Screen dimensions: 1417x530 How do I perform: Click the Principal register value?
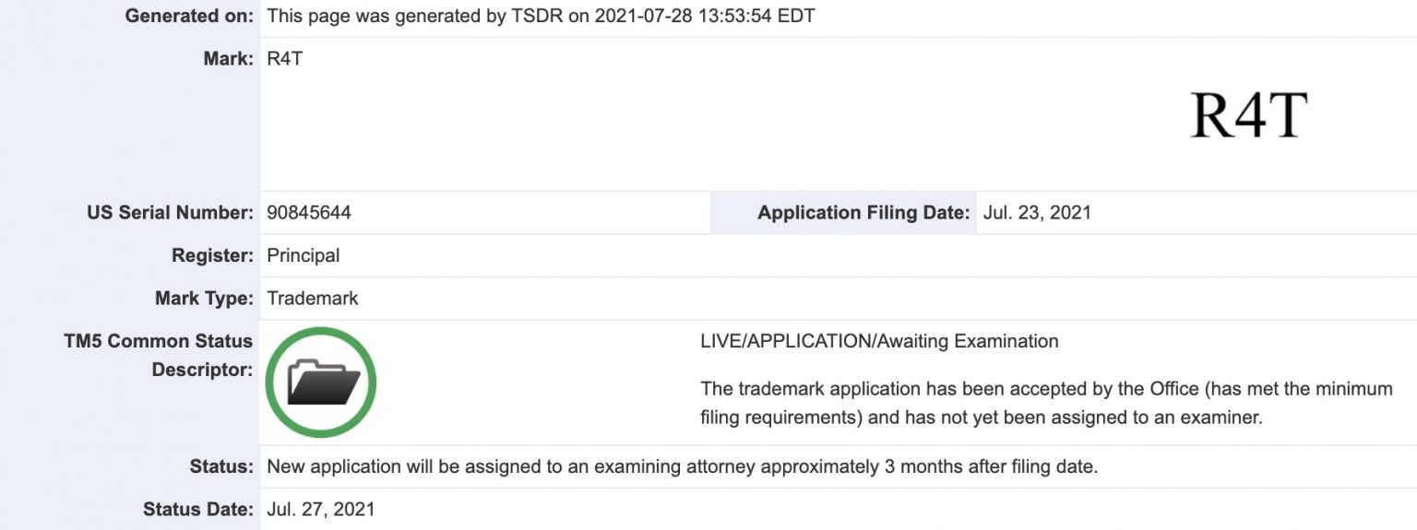pos(304,255)
